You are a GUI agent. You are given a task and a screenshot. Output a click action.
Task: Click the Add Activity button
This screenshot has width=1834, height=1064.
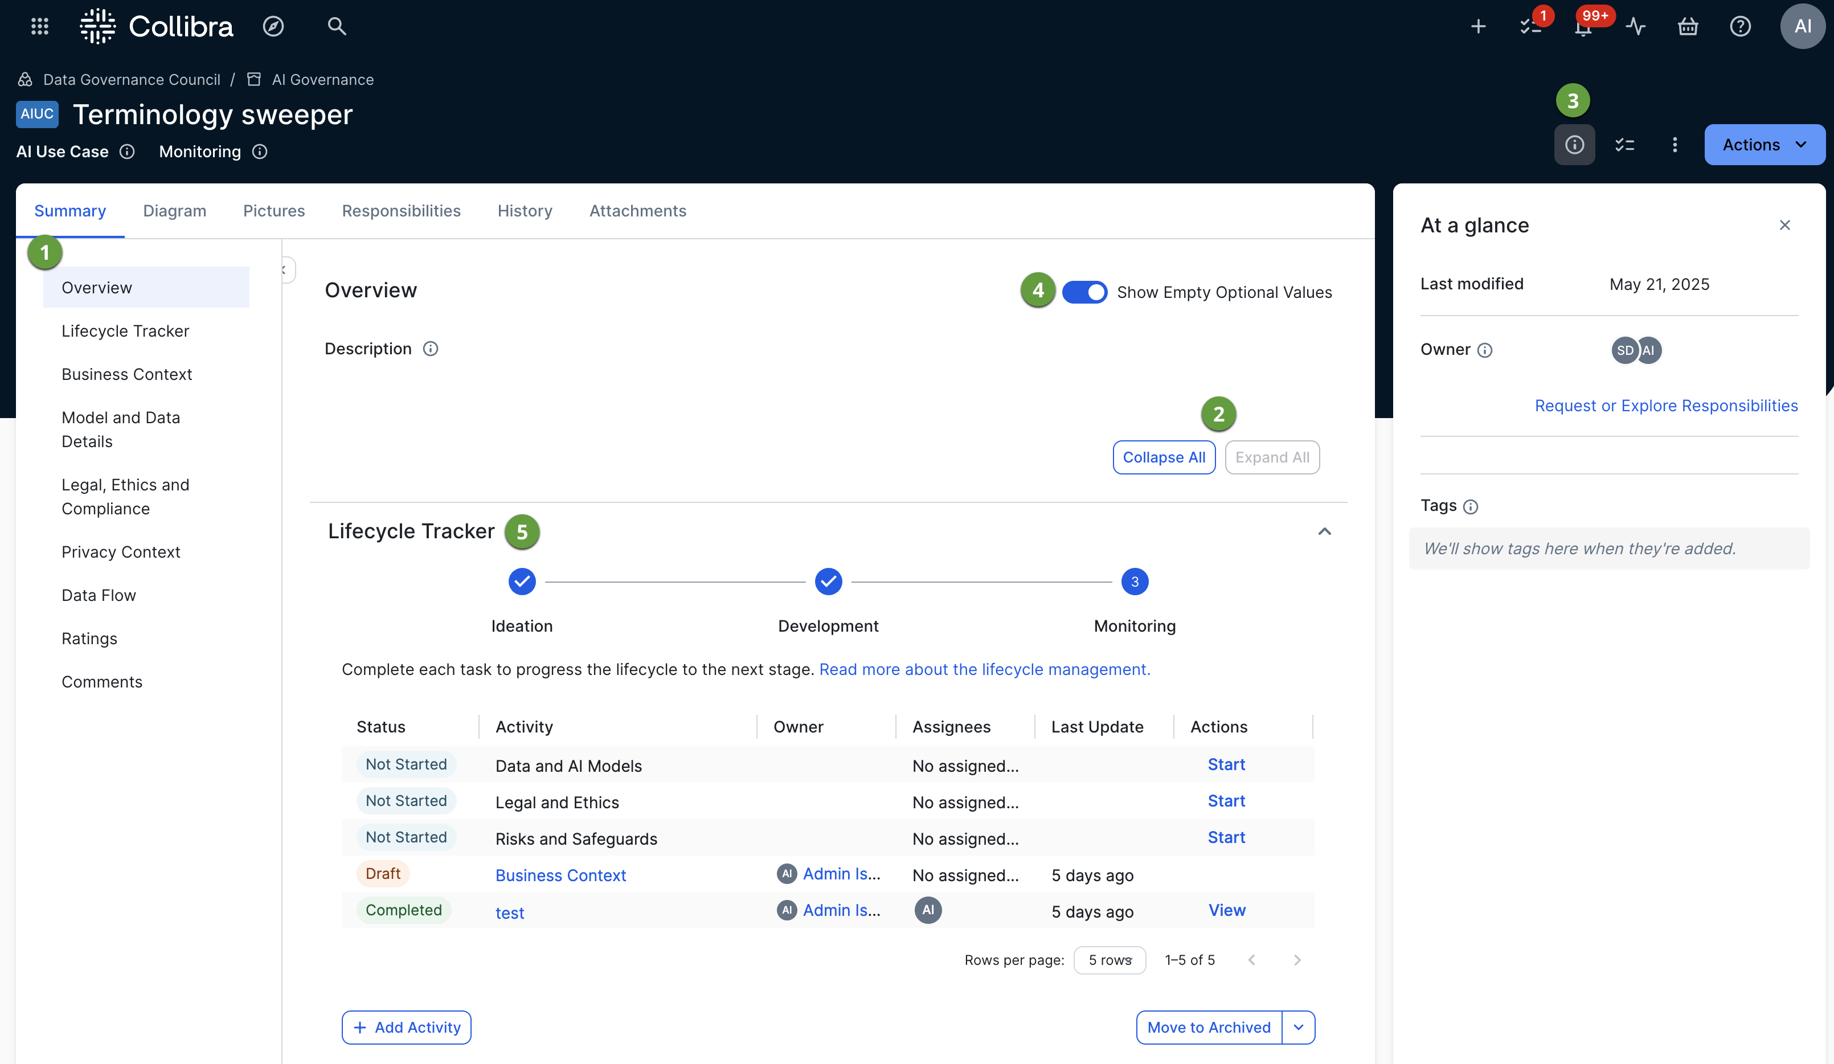pos(407,1027)
